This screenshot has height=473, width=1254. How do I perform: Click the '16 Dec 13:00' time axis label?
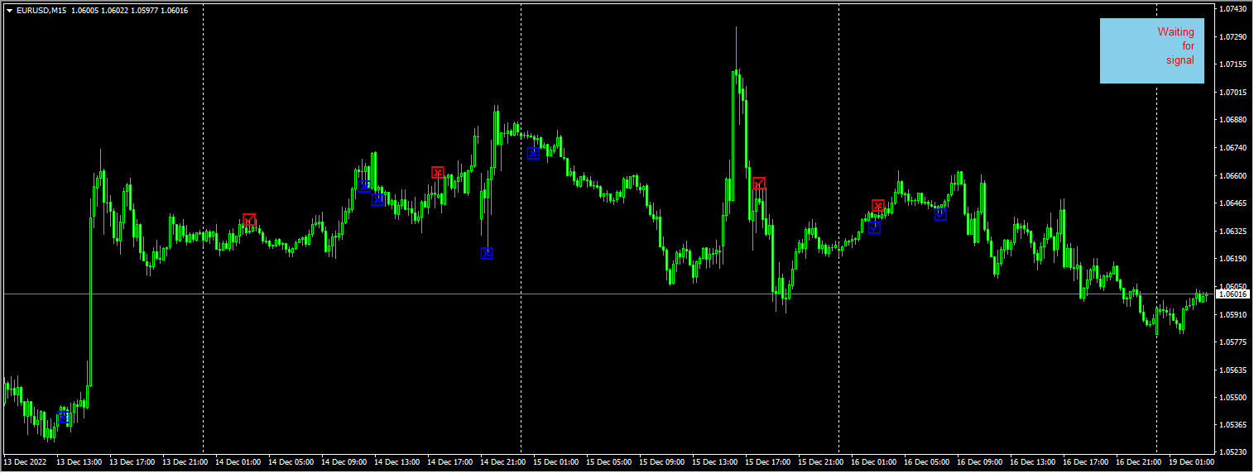point(1032,462)
